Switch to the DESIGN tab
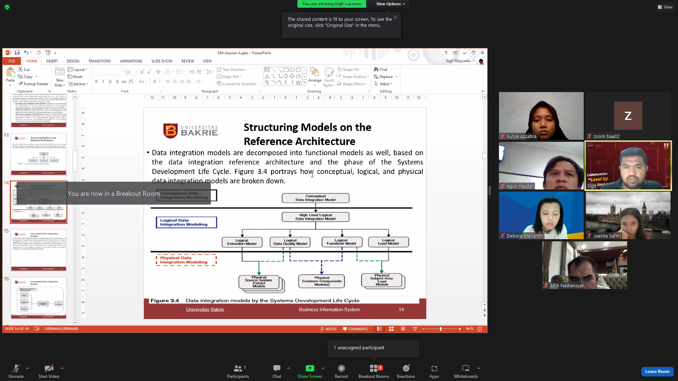Image resolution: width=678 pixels, height=381 pixels. point(73,61)
